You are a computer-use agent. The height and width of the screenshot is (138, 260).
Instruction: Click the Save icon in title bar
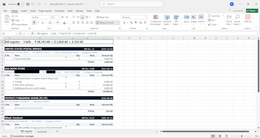tap(28, 4)
